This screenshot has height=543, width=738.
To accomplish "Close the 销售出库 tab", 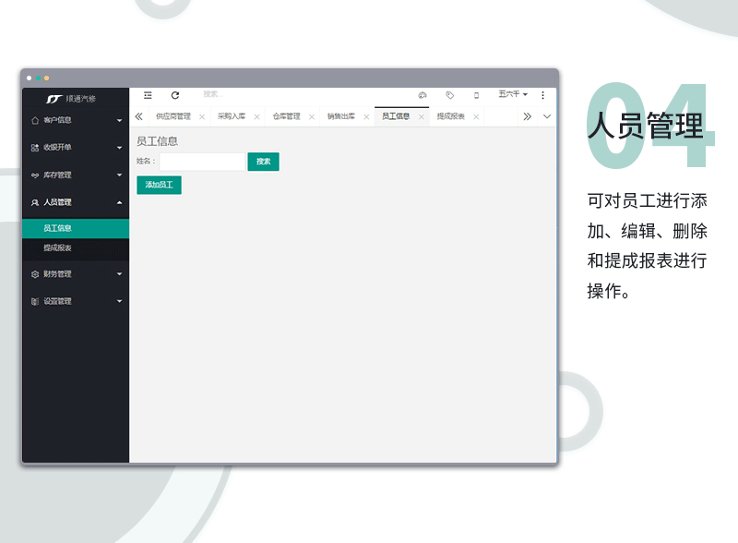I will pos(366,117).
